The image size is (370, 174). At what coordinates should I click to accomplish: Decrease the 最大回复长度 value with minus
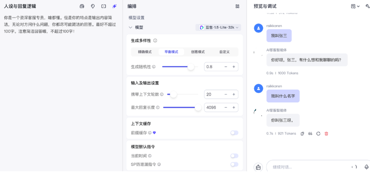pos(226,107)
